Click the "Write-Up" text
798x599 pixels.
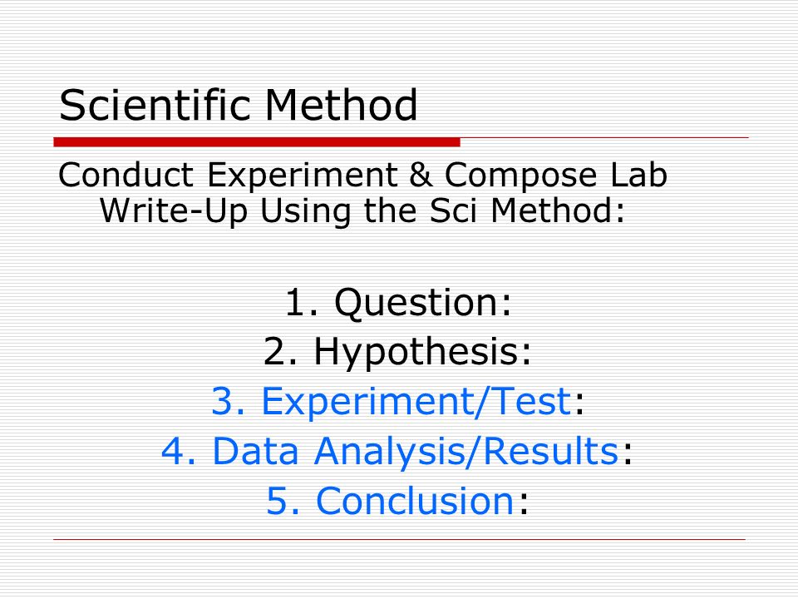coord(174,210)
